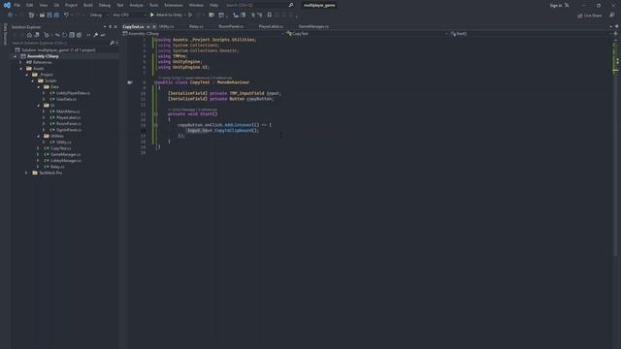Open the Window menu
Viewport: 621px width, 349px height.
[x=196, y=5]
